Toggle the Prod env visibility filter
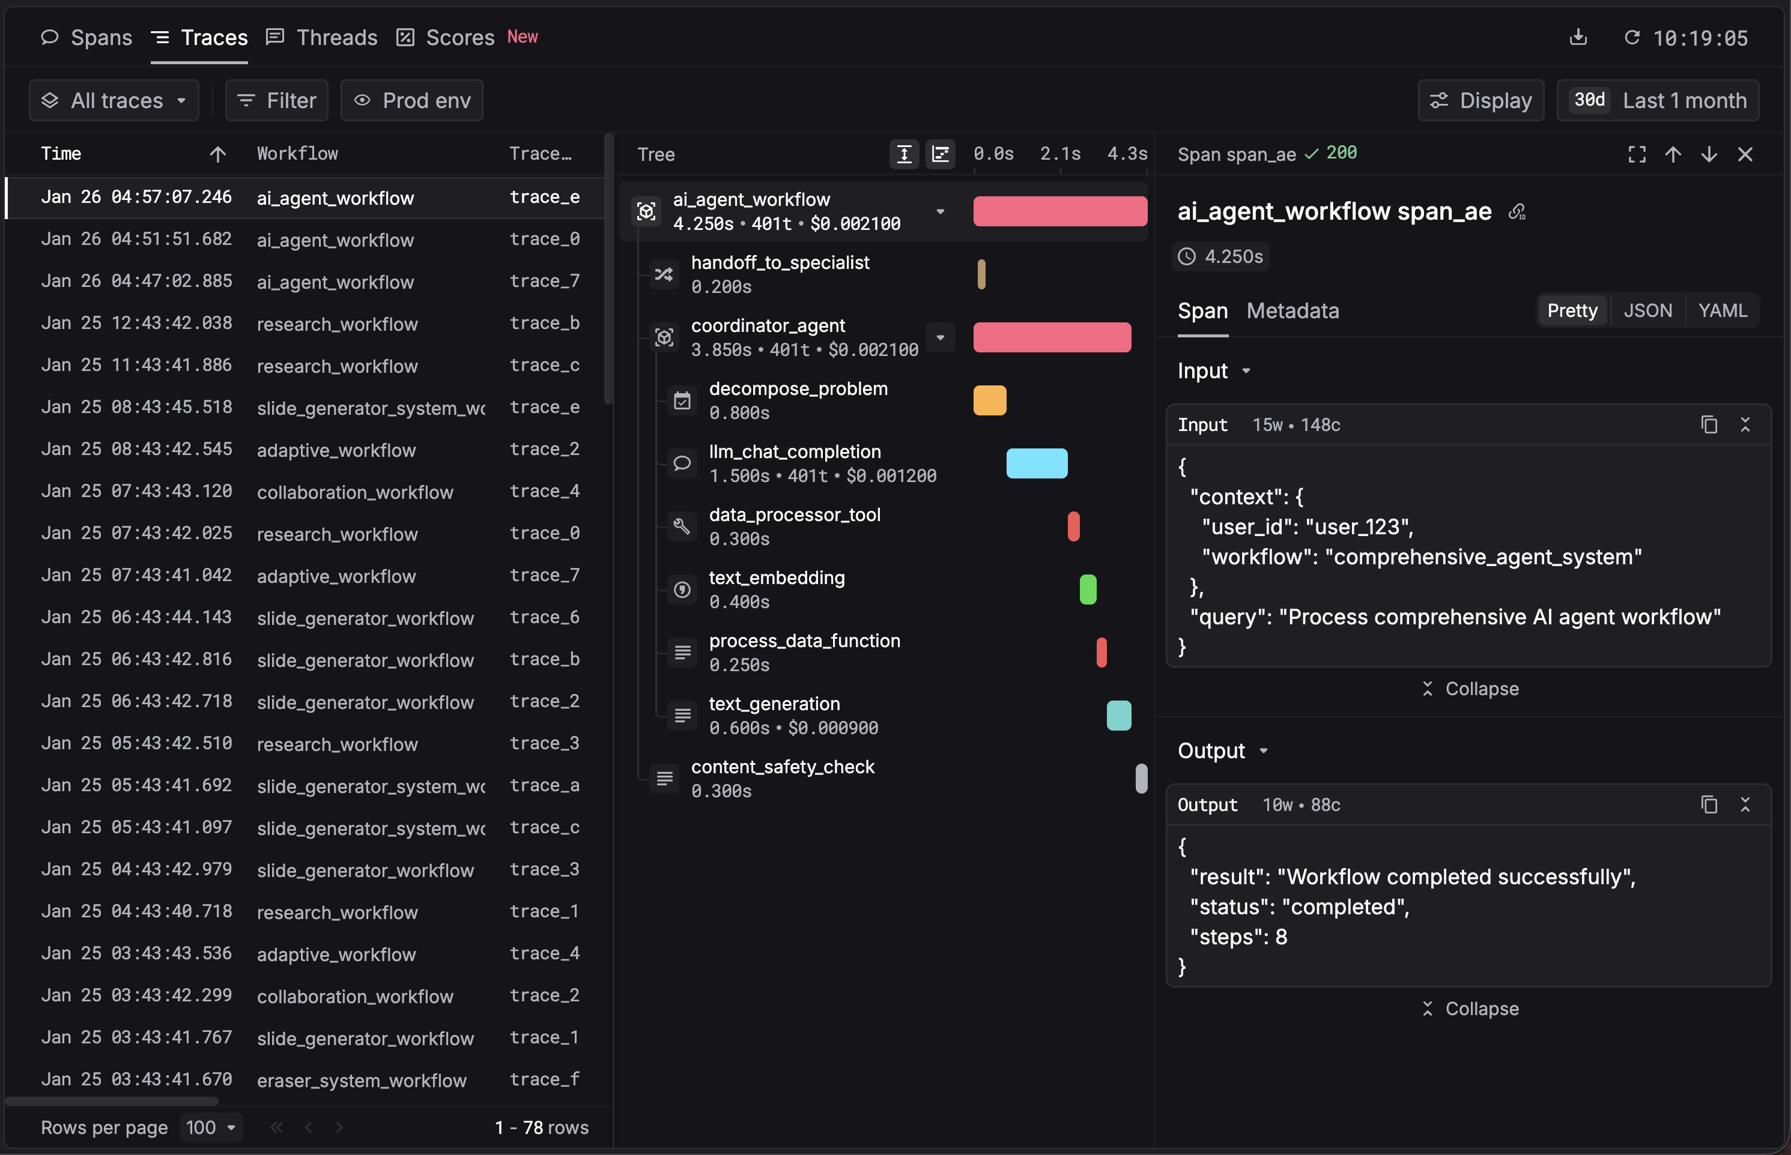 412,100
